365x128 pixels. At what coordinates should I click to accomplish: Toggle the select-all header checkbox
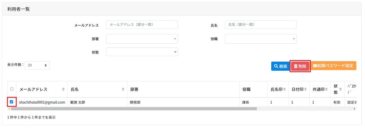click(12, 89)
